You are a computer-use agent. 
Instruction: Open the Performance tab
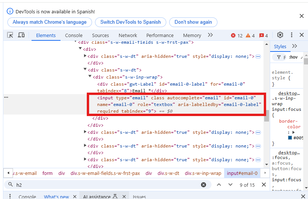[x=160, y=35]
